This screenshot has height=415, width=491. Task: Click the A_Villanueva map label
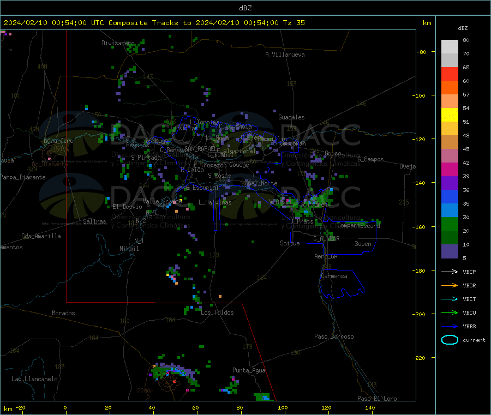285,55
